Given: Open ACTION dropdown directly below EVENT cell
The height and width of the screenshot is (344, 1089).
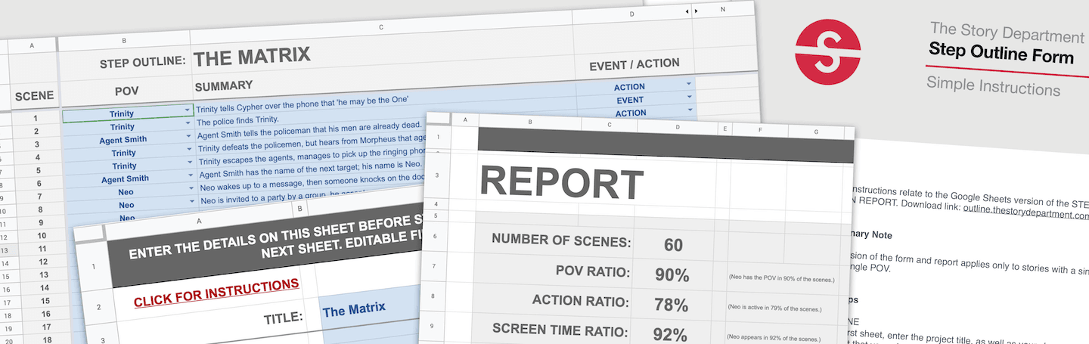Looking at the screenshot, I should (689, 110).
